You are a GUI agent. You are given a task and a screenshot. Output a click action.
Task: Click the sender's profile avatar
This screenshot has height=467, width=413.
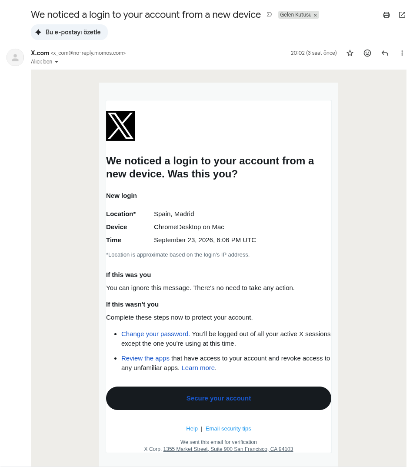pyautogui.click(x=15, y=57)
